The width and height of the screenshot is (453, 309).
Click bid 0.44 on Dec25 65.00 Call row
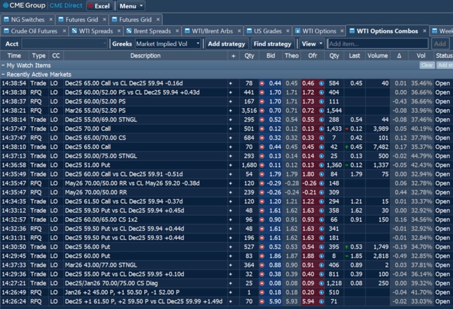click(x=275, y=147)
